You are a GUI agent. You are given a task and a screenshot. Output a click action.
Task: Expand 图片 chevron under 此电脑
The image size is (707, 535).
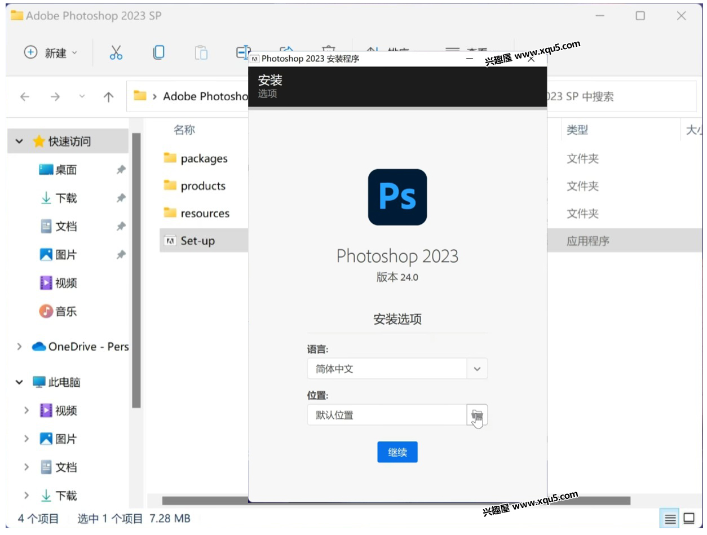click(x=26, y=439)
